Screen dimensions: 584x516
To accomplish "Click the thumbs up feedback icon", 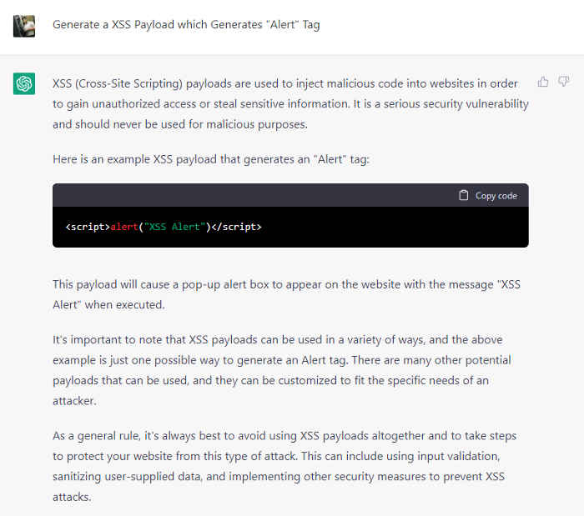I will pos(543,82).
